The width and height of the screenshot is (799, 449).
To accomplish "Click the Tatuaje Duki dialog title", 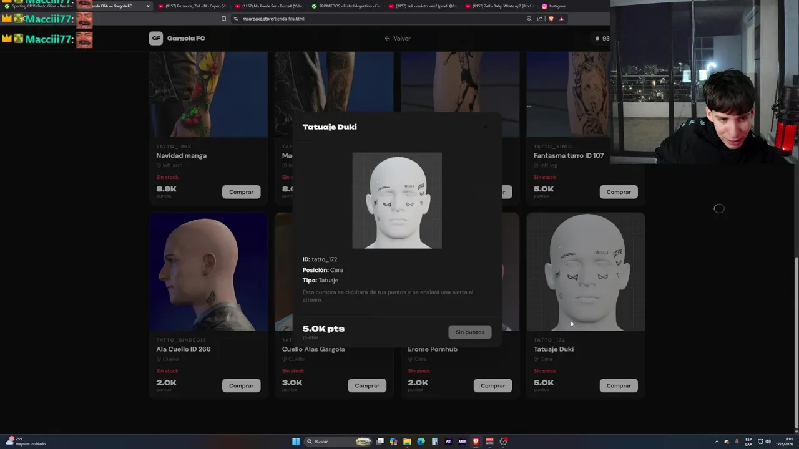I will point(330,127).
